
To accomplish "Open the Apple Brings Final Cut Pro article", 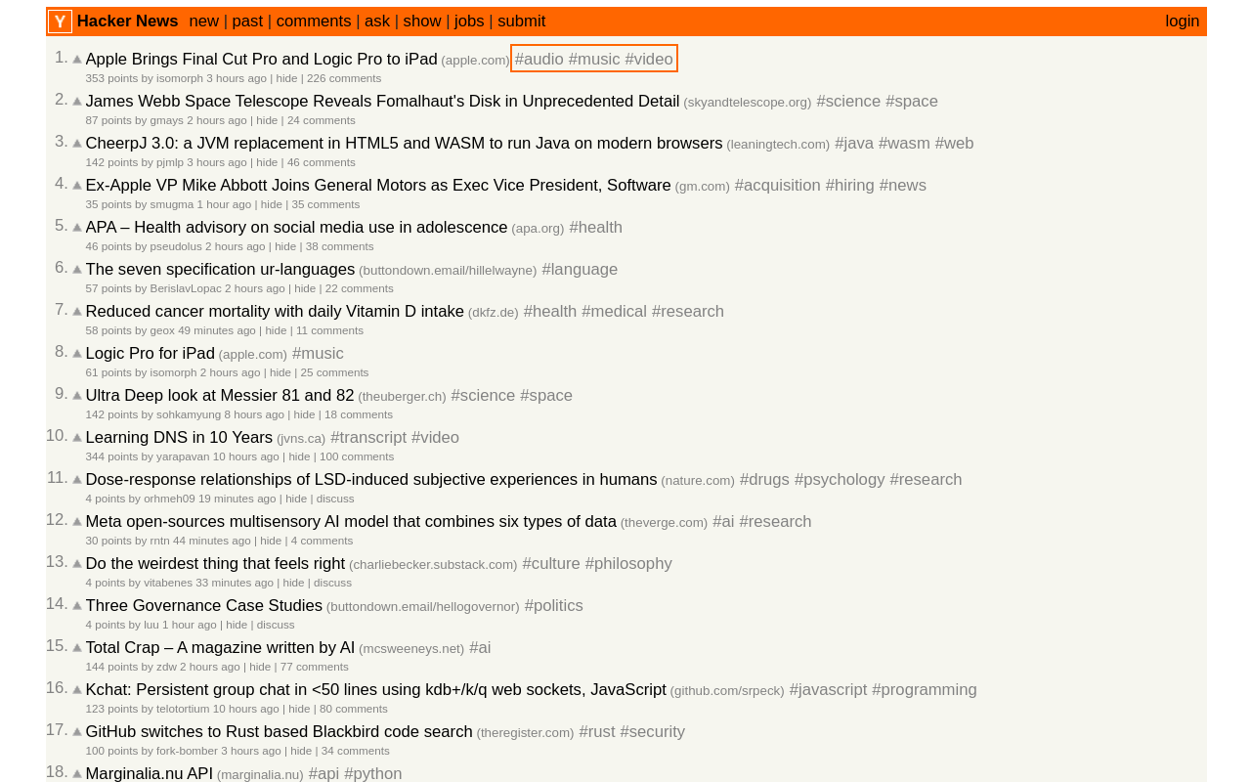I will [x=261, y=60].
